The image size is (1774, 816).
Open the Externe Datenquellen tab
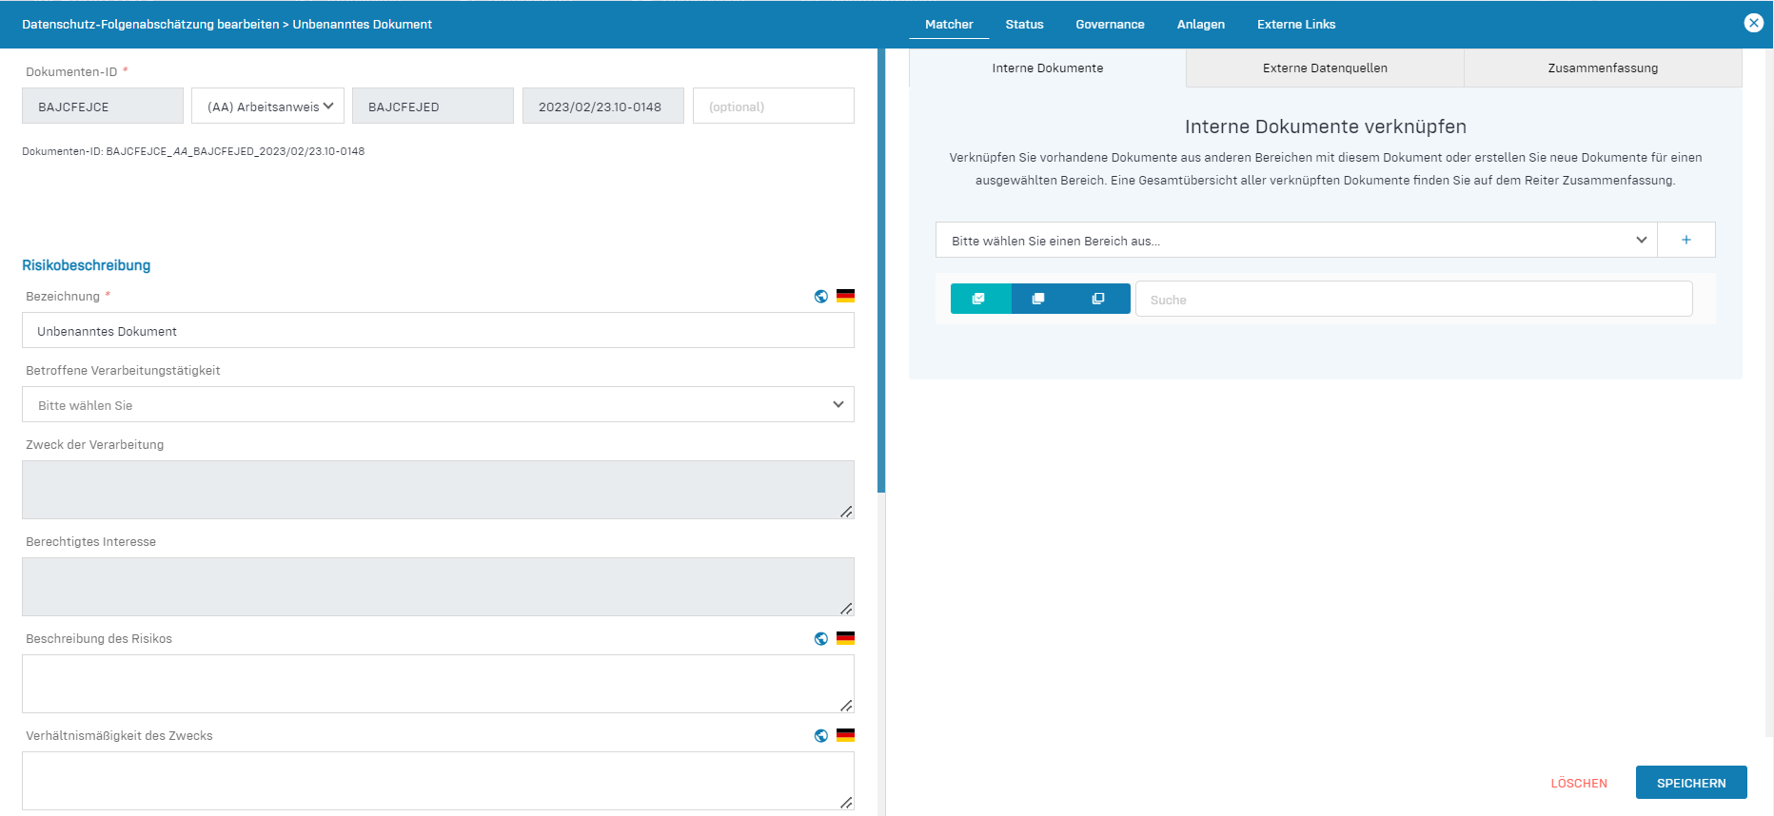(1325, 68)
